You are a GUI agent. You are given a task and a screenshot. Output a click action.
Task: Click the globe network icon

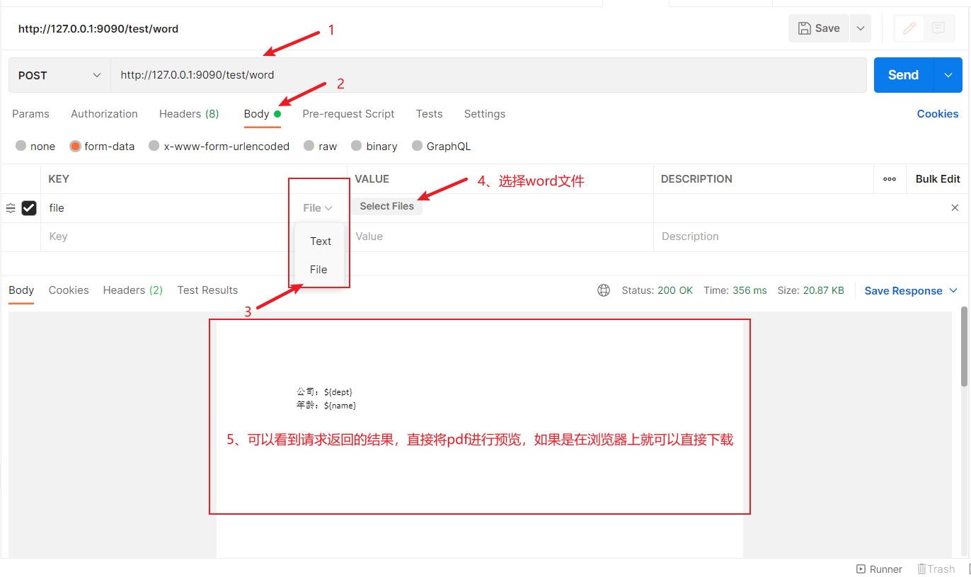pyautogui.click(x=604, y=290)
